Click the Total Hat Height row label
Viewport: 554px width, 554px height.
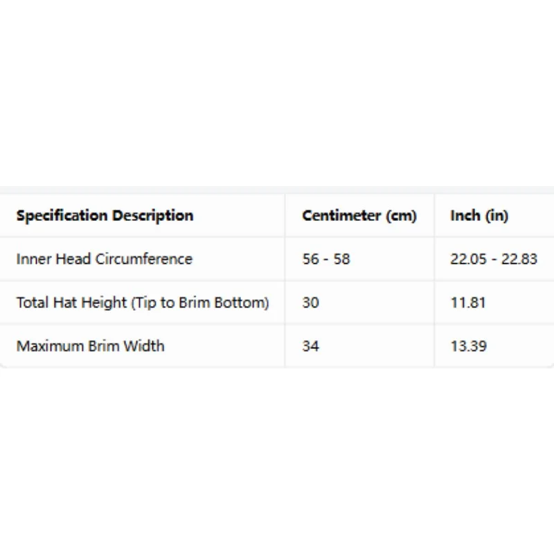[x=143, y=303]
